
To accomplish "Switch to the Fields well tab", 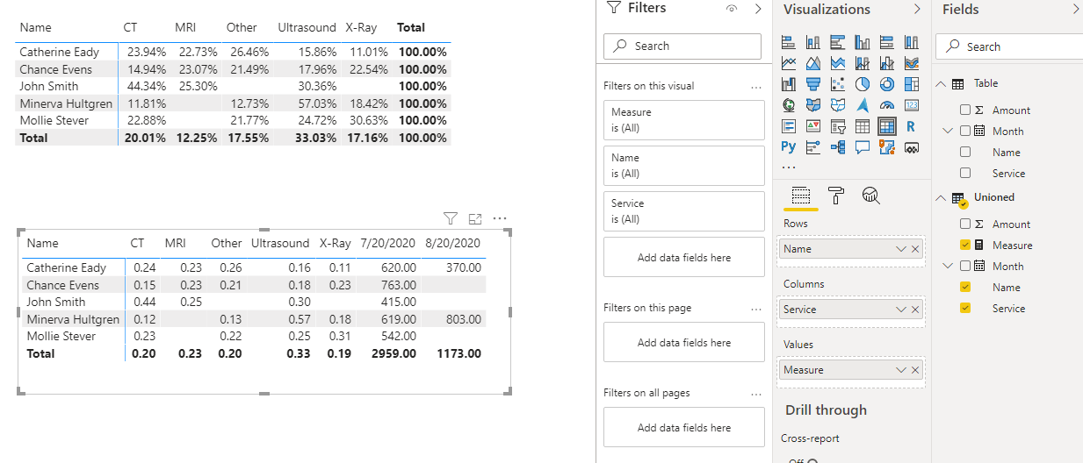I will pyautogui.click(x=800, y=196).
